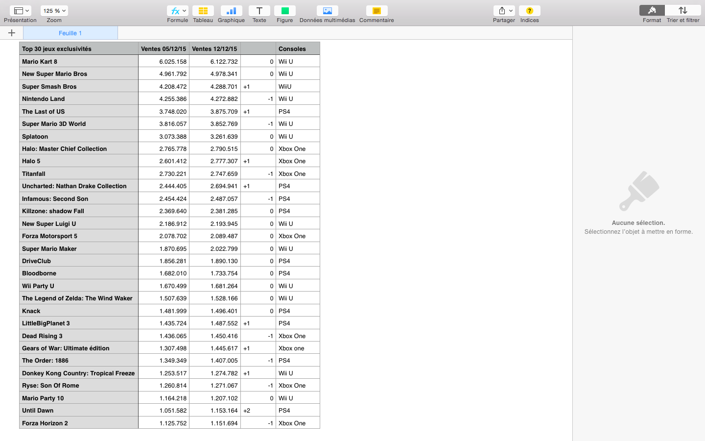The image size is (705, 441).
Task: Click the DriveClub cell
Action: click(79, 261)
